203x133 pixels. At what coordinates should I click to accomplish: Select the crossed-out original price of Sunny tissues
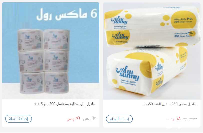click(x=190, y=119)
